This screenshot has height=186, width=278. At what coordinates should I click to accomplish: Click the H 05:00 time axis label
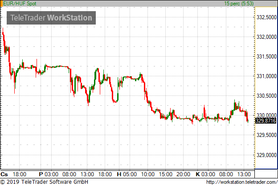[x=127, y=174]
